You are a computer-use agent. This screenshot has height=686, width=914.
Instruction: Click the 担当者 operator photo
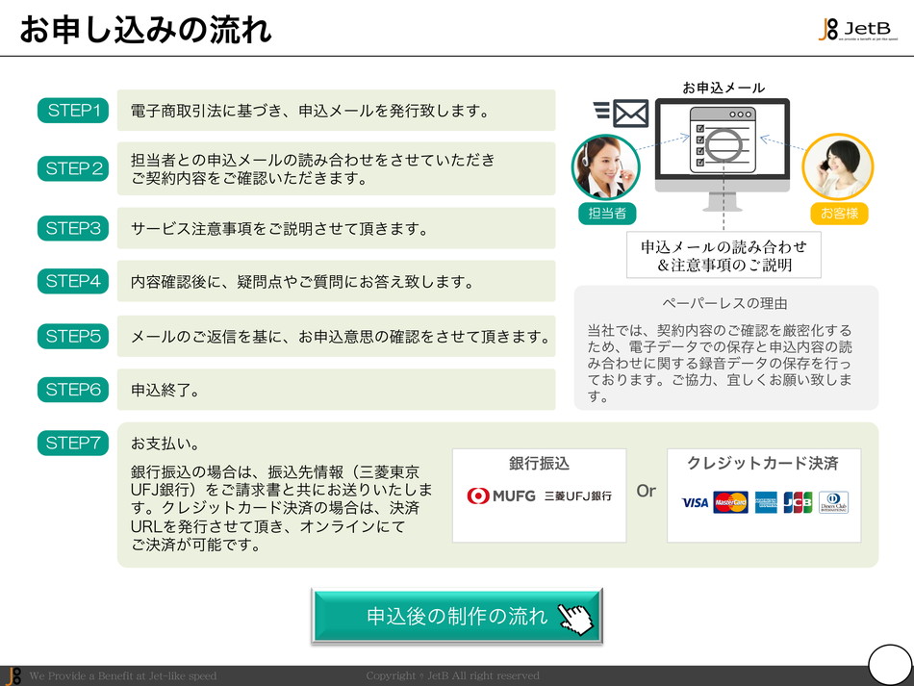[606, 166]
